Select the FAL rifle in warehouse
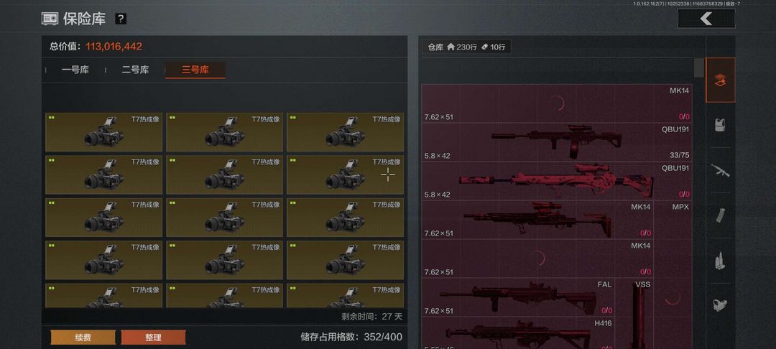The height and width of the screenshot is (349, 776). [518, 297]
